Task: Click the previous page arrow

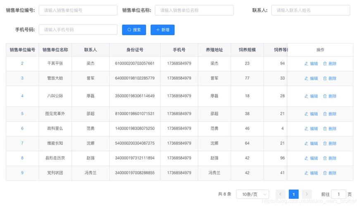Action: click(x=280, y=194)
